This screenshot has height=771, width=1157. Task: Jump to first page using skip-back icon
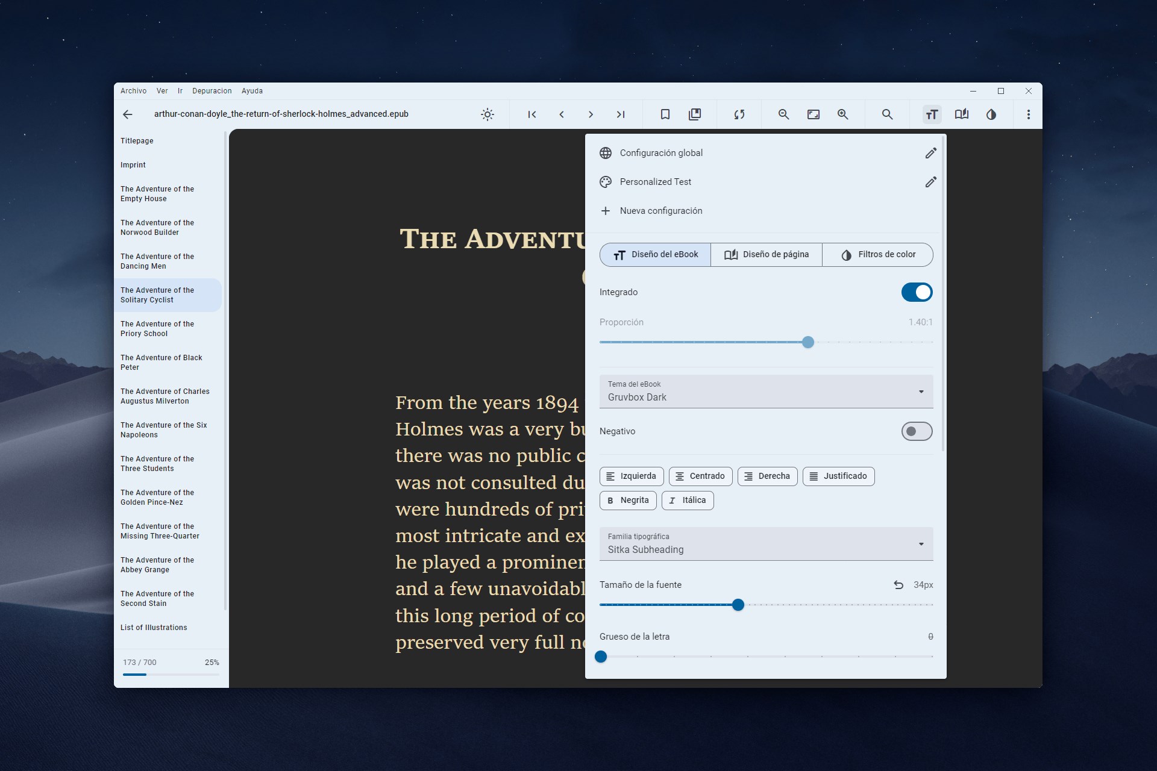[x=532, y=114]
